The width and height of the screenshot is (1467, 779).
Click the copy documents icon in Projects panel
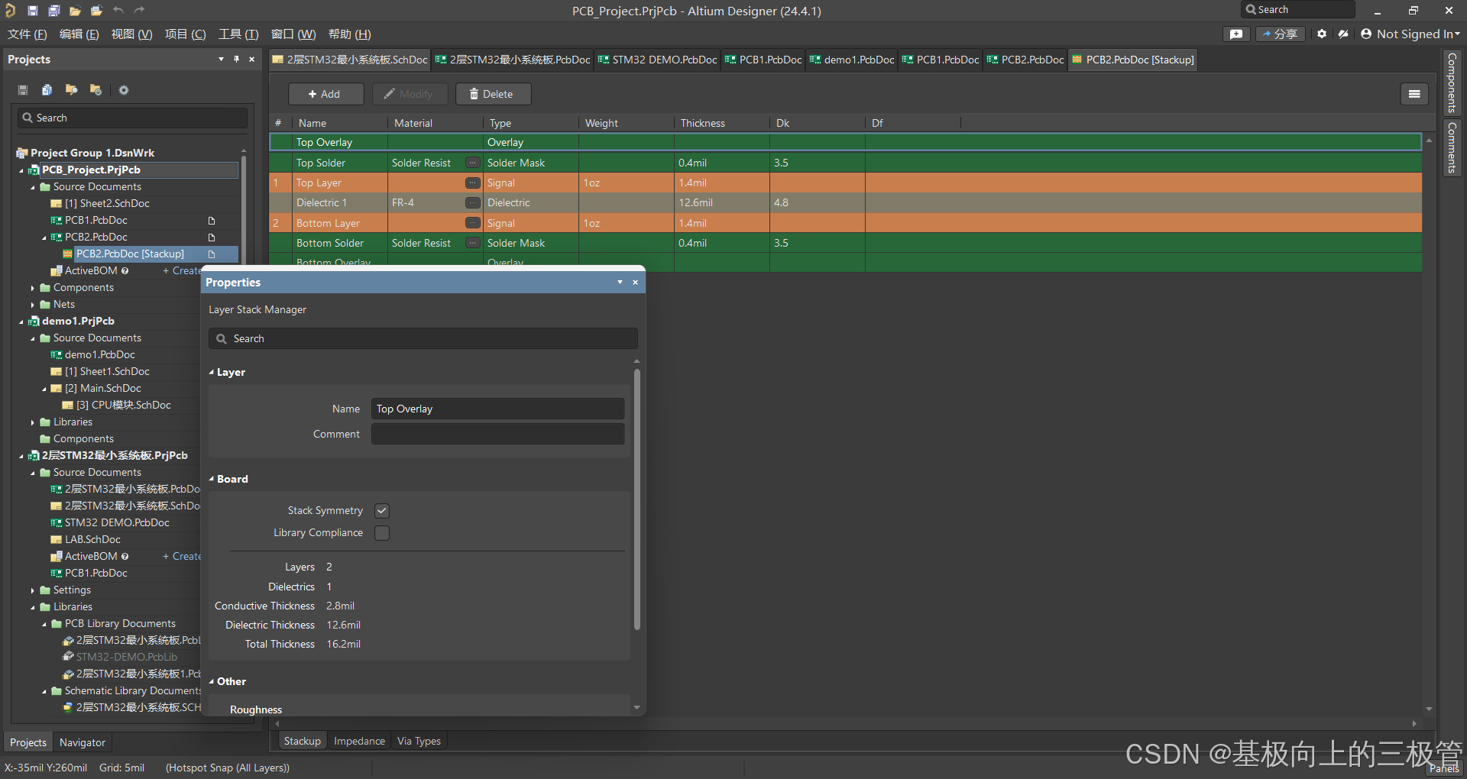pyautogui.click(x=47, y=90)
